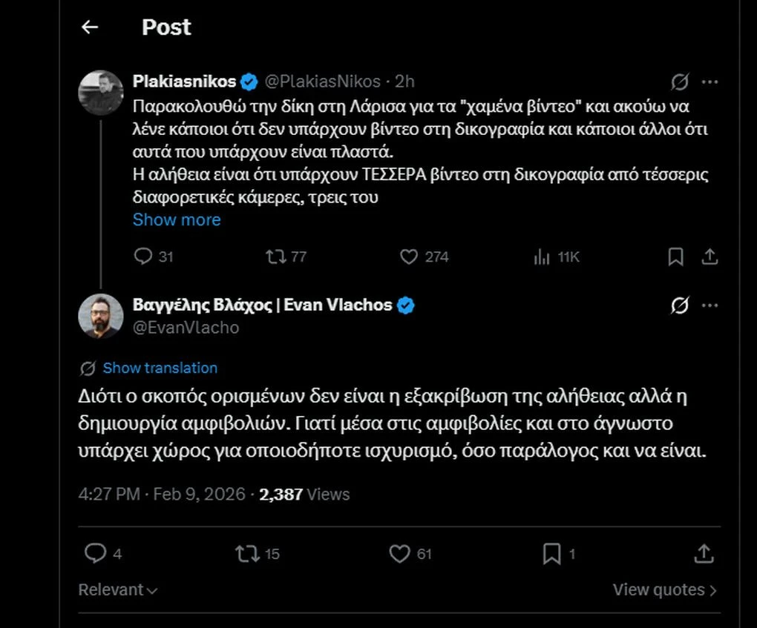The image size is (757, 628).
Task: Expand the post with Show more
Action: click(x=177, y=219)
